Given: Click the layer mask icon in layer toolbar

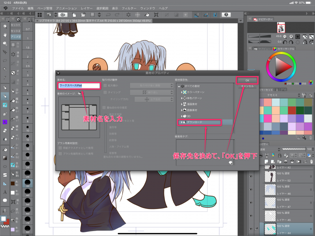Looking at the screenshot, I should (x=299, y=161).
